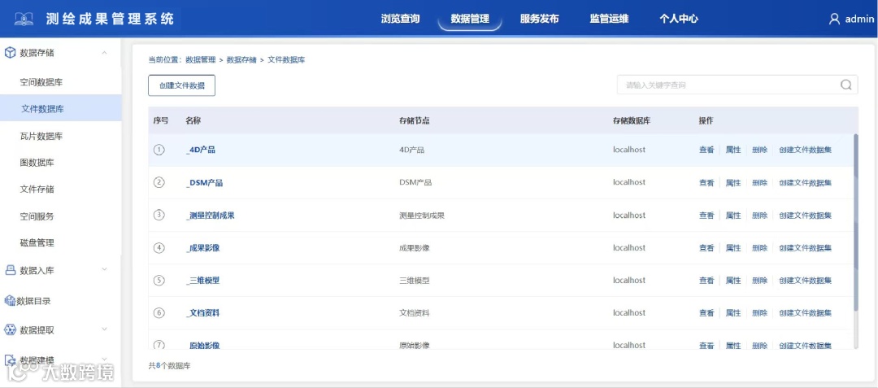Click 删除 for the _文档资料 row
878x388 pixels.
[760, 313]
